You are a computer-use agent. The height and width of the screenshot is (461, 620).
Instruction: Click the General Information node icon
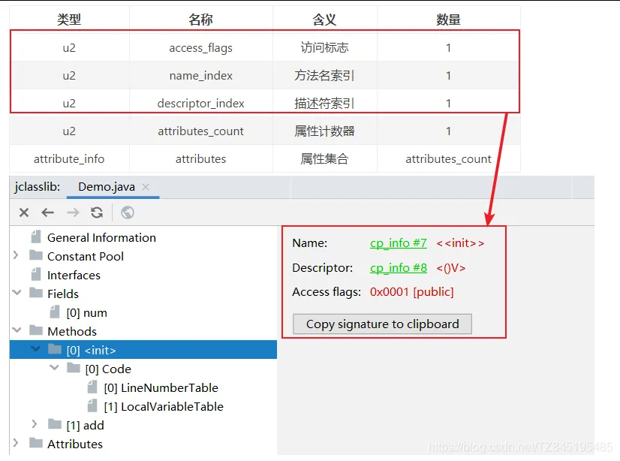click(35, 237)
